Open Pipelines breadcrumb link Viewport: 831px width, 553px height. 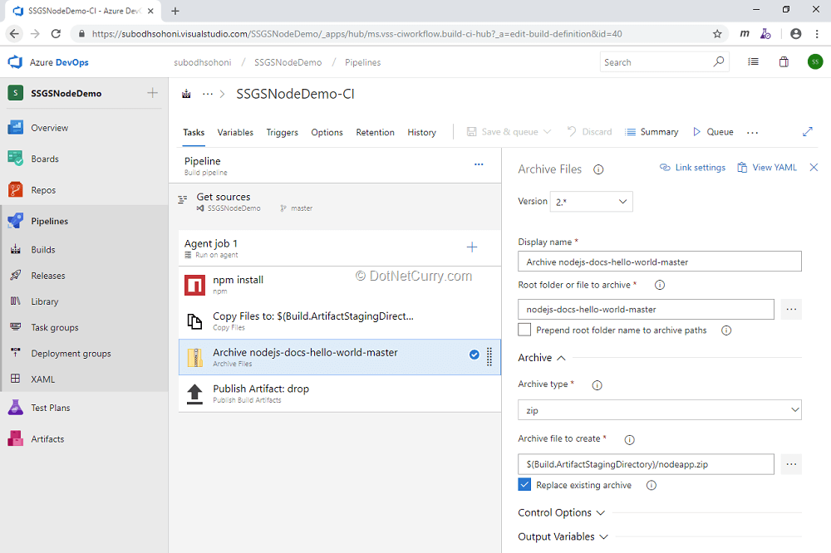(x=362, y=62)
